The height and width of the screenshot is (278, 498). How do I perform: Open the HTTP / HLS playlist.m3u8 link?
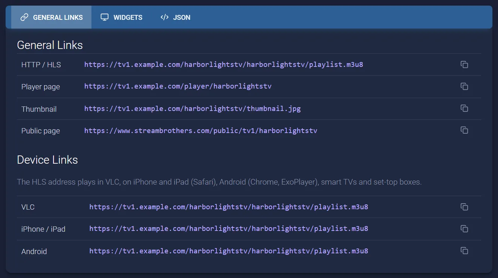224,65
